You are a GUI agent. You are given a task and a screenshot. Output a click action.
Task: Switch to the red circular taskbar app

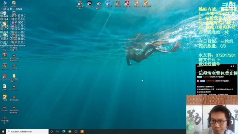pyautogui.click(x=76, y=131)
